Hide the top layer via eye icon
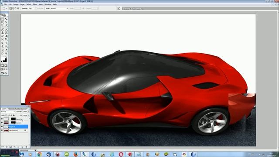The height and width of the screenshot is (157, 279). pos(2,119)
